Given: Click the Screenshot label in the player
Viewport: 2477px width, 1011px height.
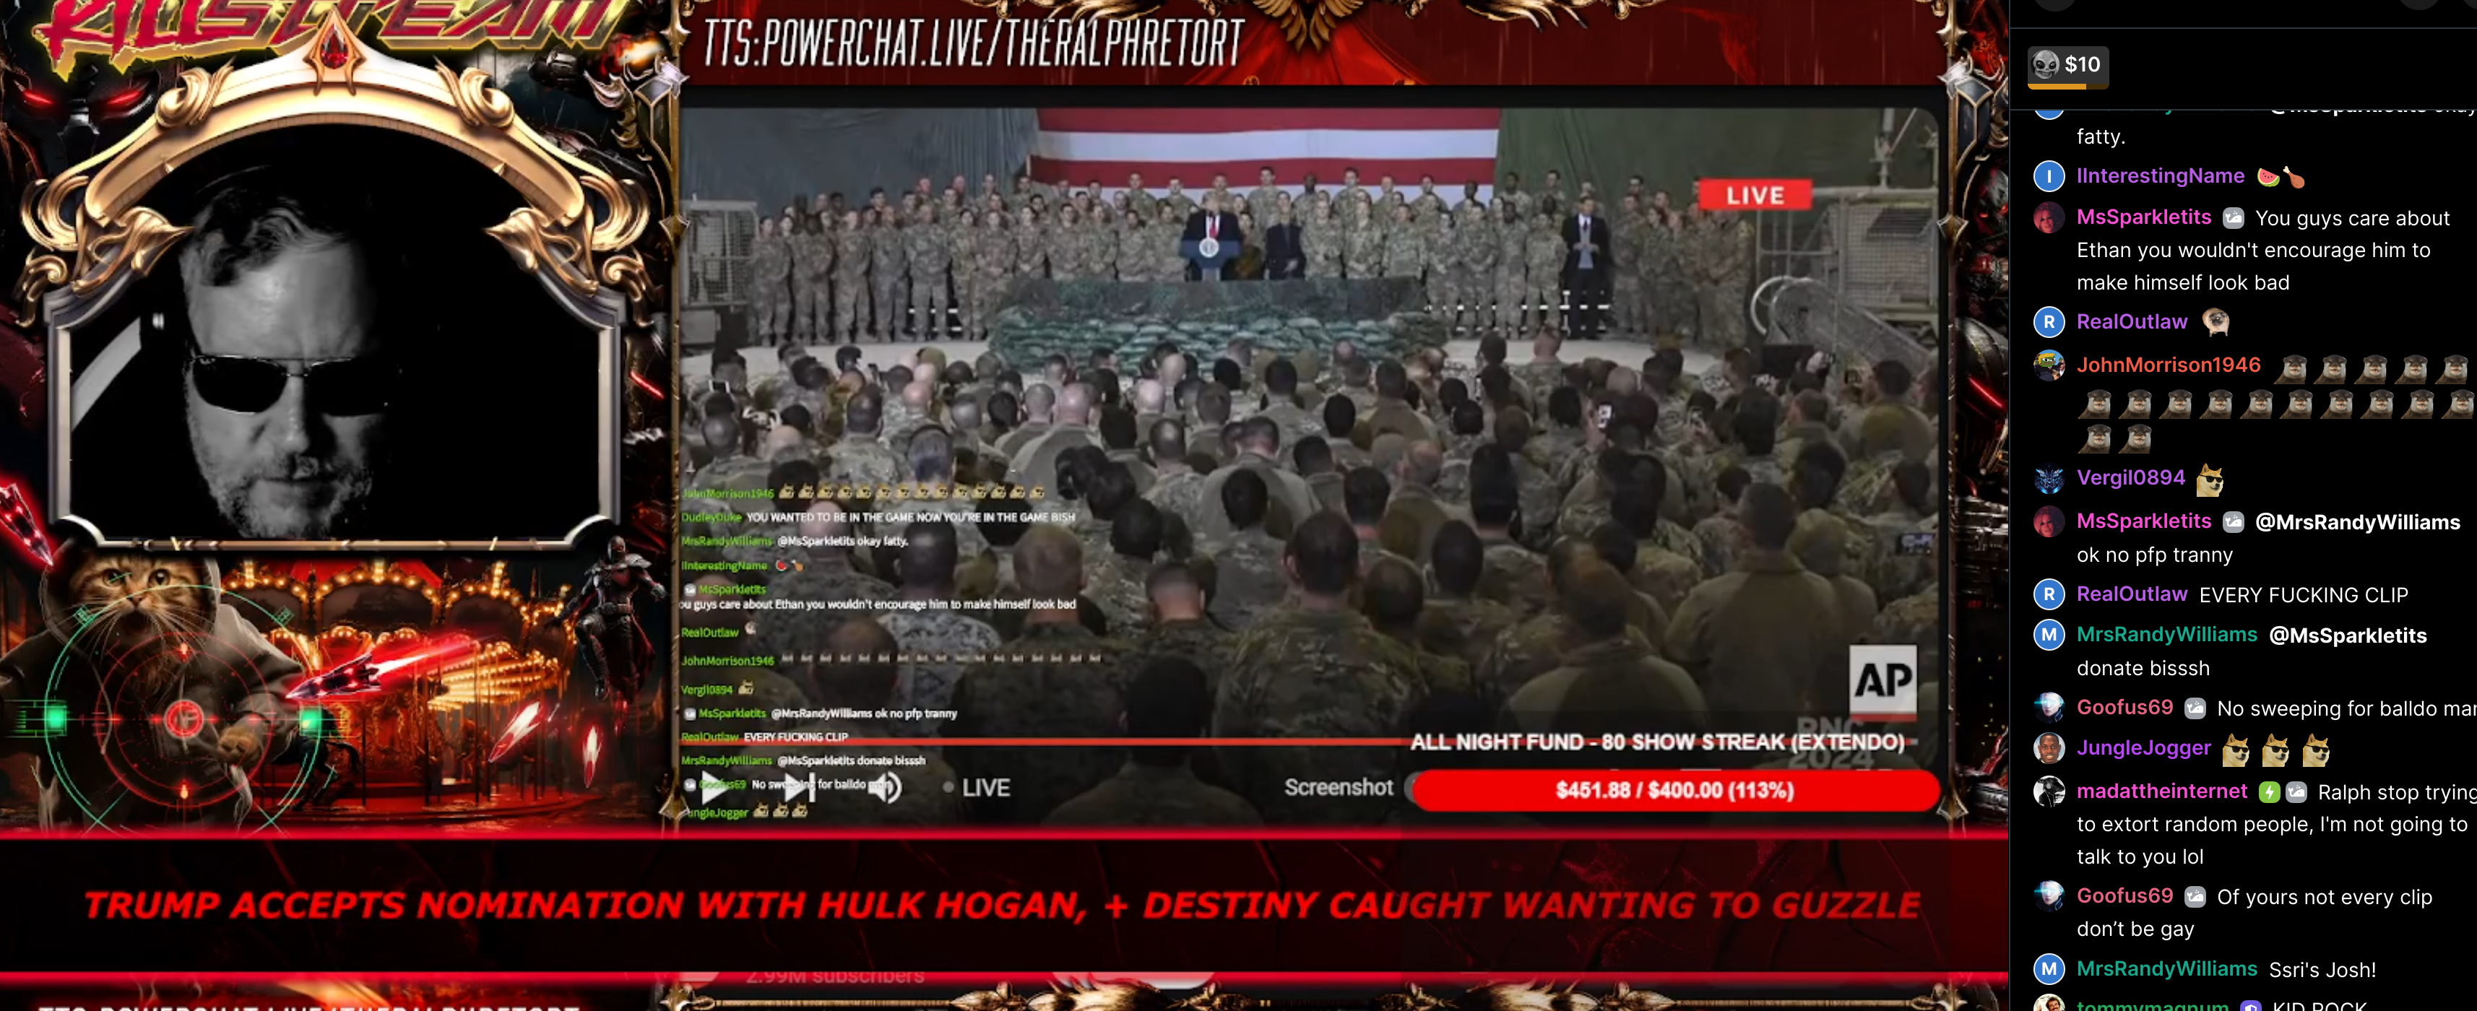Looking at the screenshot, I should click(1338, 787).
